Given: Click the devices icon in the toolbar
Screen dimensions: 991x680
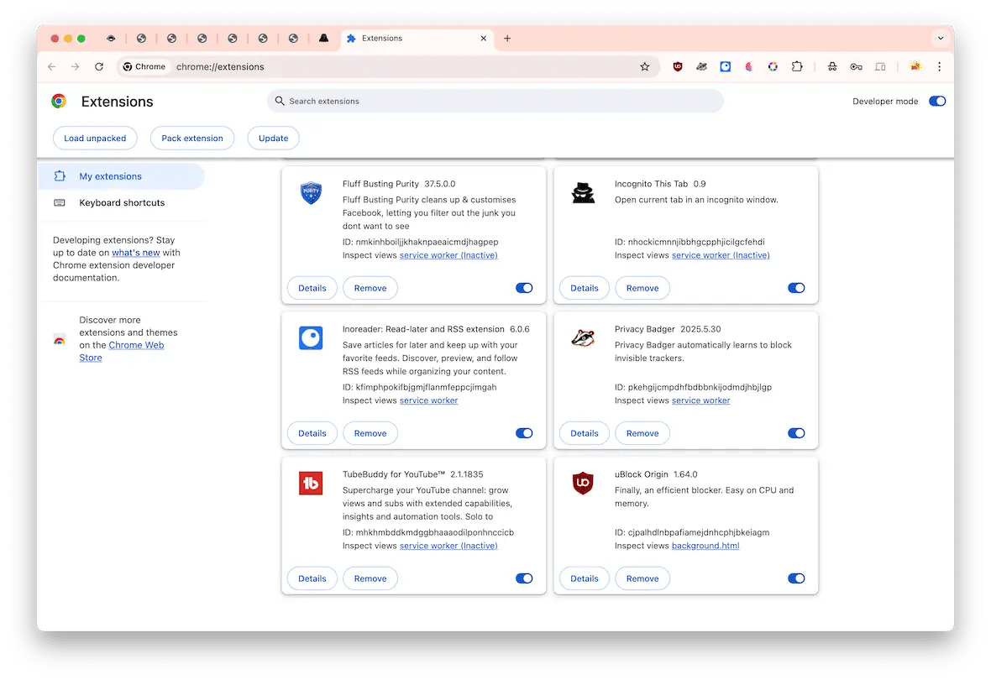Looking at the screenshot, I should [880, 66].
